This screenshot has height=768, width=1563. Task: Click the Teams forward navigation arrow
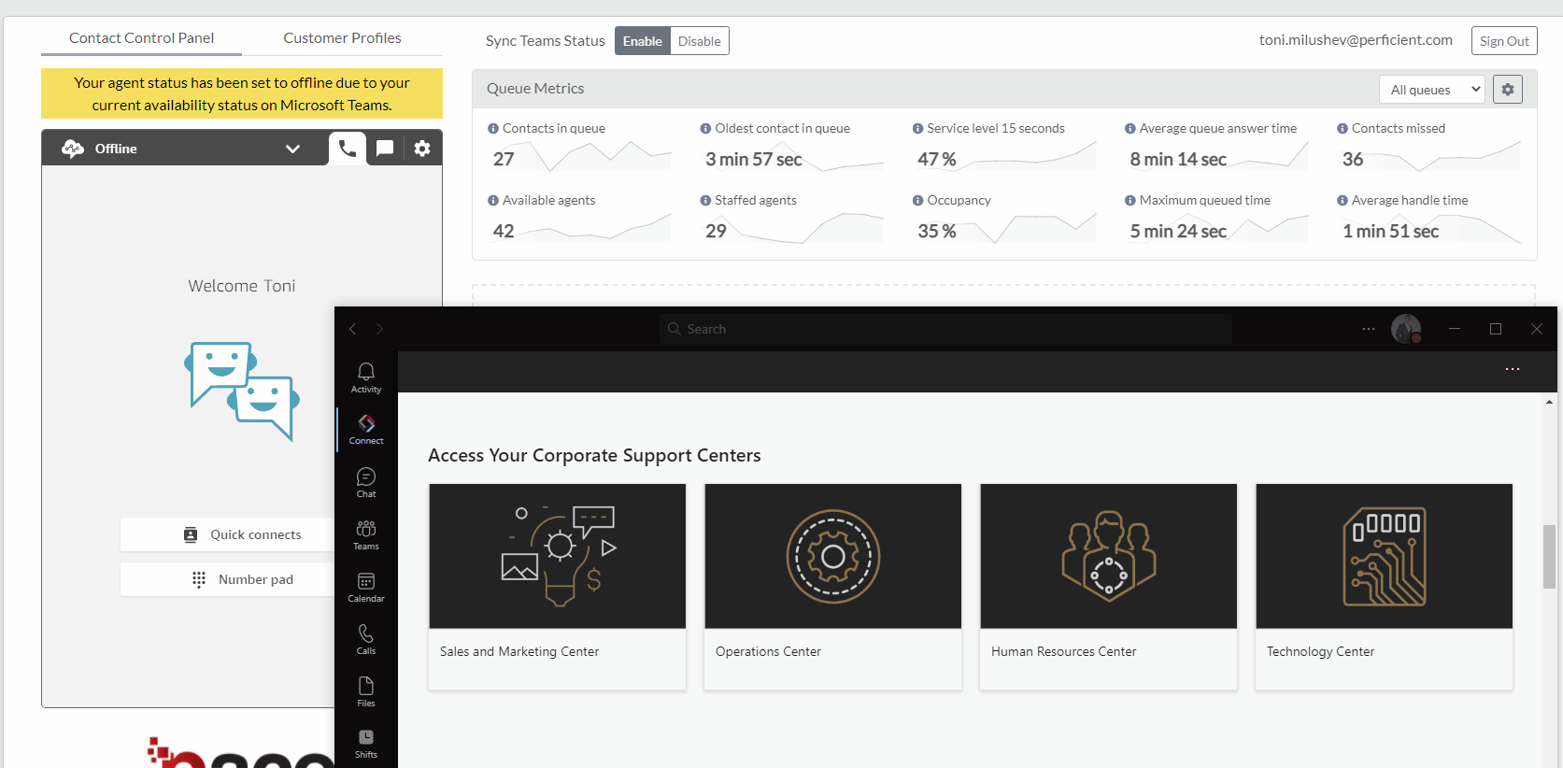tap(379, 329)
